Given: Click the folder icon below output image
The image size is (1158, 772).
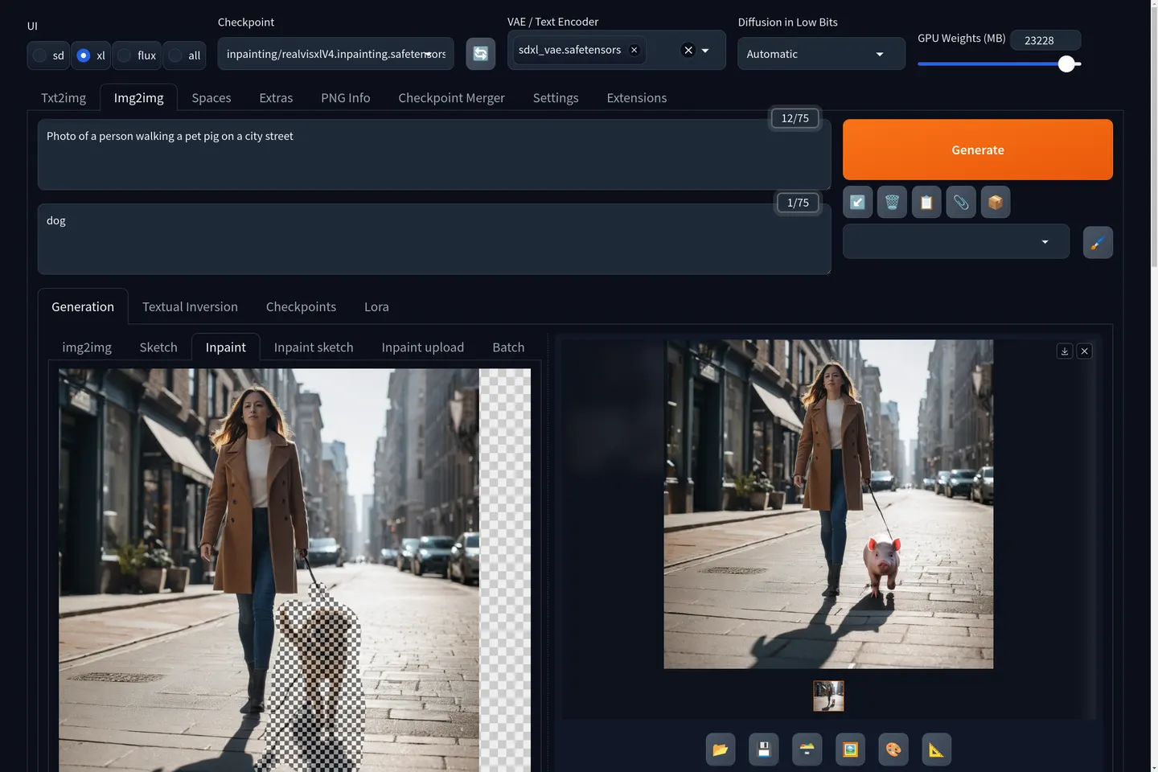Looking at the screenshot, I should click(721, 749).
